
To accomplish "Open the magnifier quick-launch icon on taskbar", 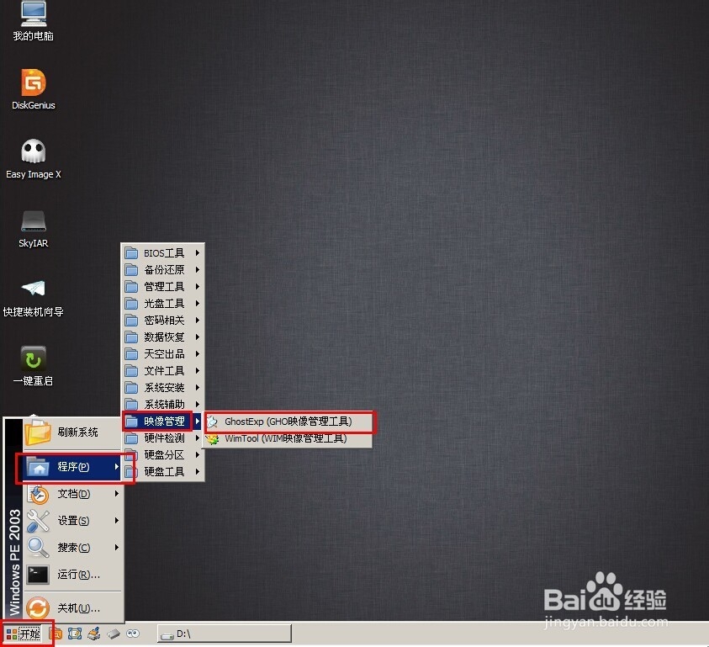I will click(x=54, y=634).
